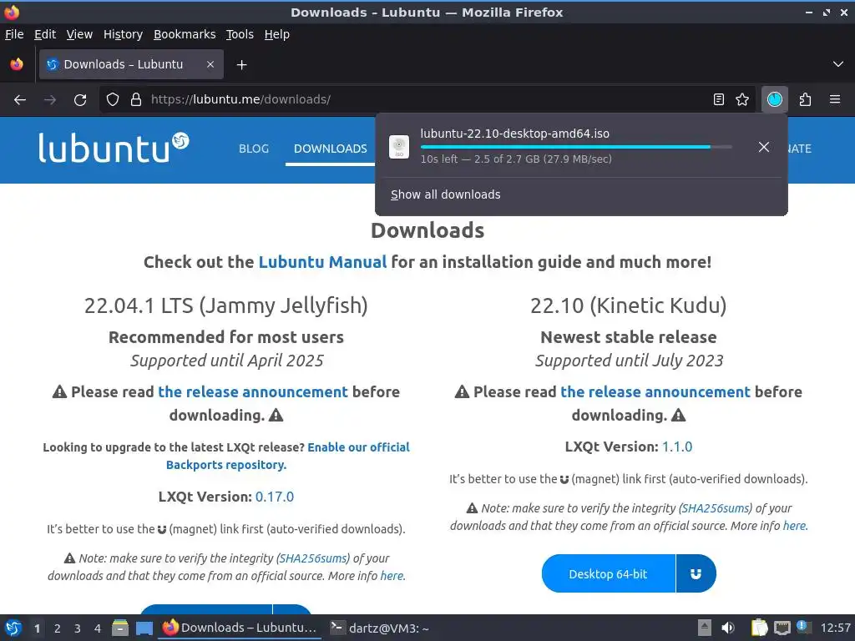Click lubuntu-22.10-desktop-amd64.iso file name
855x641 pixels.
[514, 134]
